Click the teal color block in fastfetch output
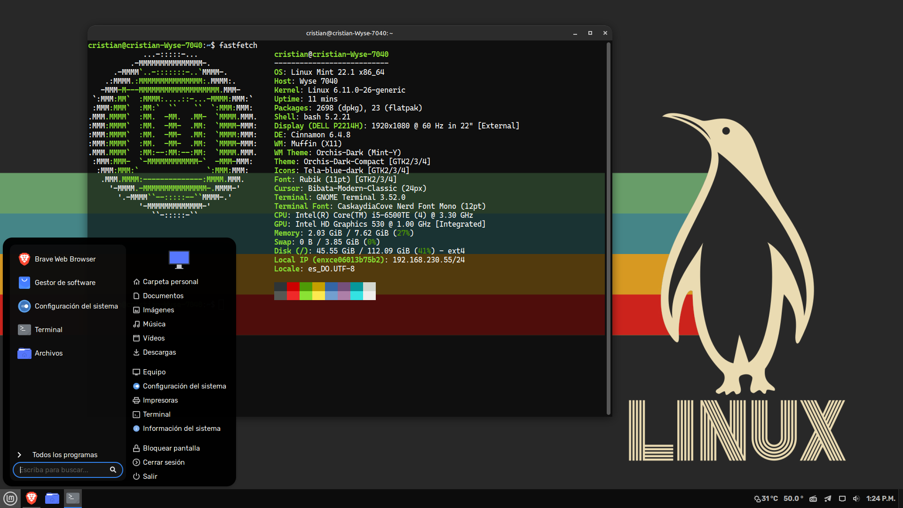The image size is (903, 508). tap(356, 286)
